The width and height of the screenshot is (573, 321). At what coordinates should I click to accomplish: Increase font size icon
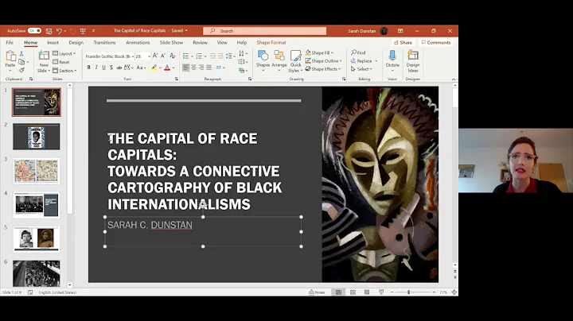coord(155,56)
